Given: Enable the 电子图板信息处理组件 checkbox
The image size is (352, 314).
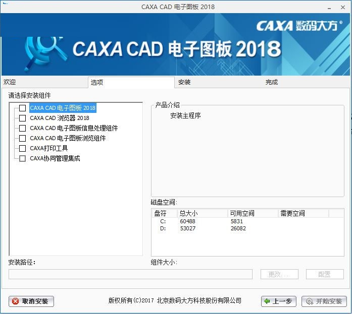Looking at the screenshot, I should [x=22, y=128].
